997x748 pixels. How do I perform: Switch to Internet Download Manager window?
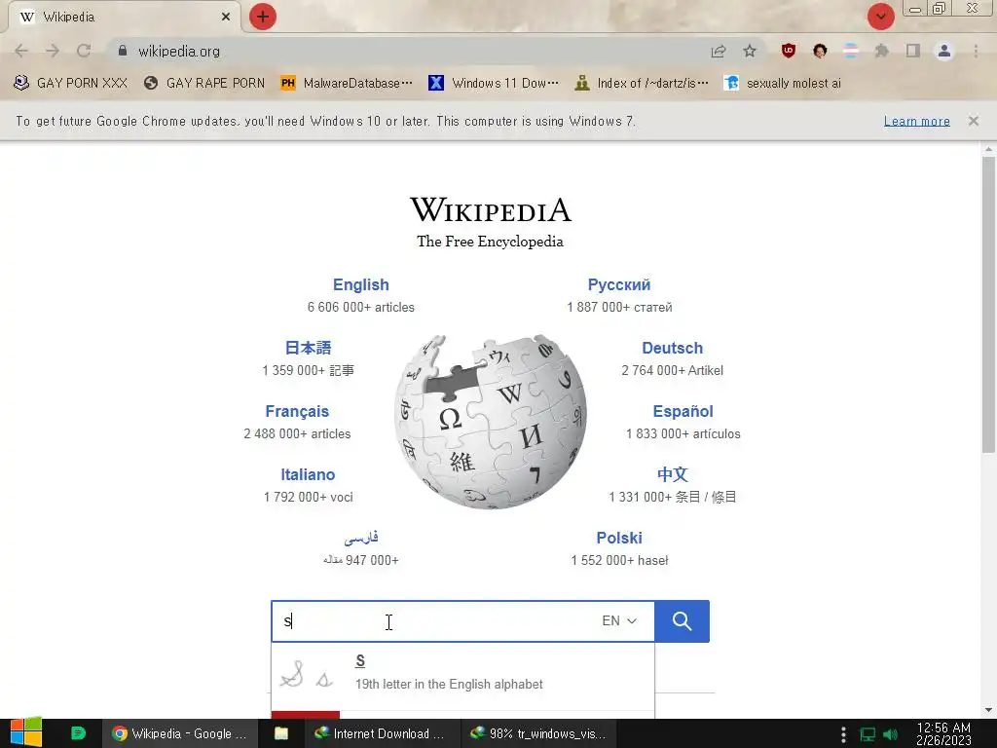(381, 733)
